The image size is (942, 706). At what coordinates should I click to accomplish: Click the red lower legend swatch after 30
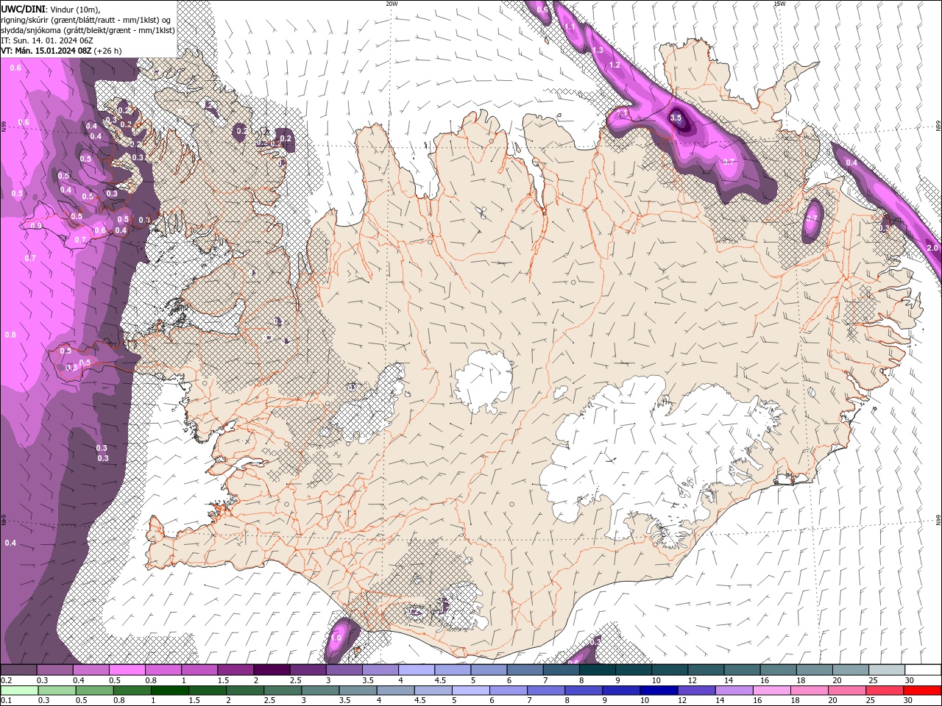922,691
